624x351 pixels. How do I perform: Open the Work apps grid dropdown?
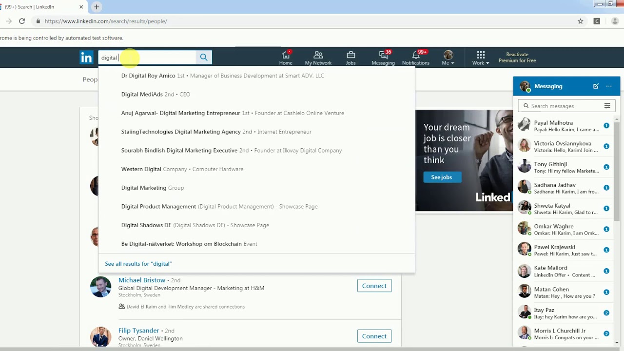tap(481, 58)
